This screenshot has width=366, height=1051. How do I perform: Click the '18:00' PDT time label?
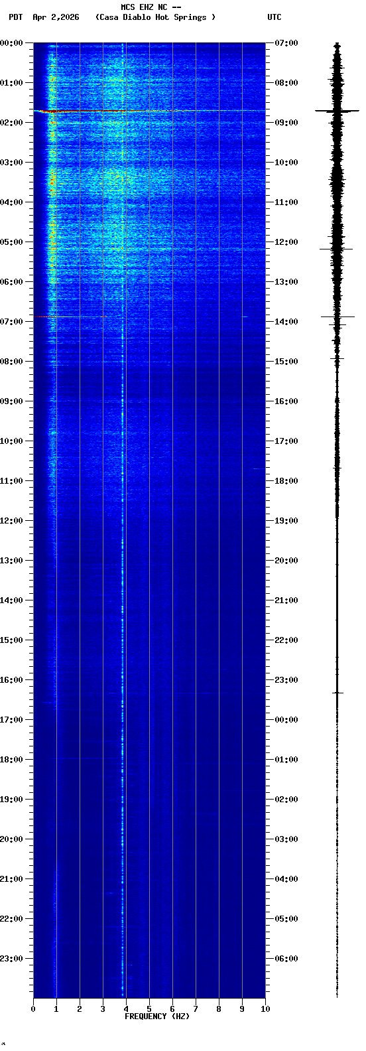tap(11, 760)
